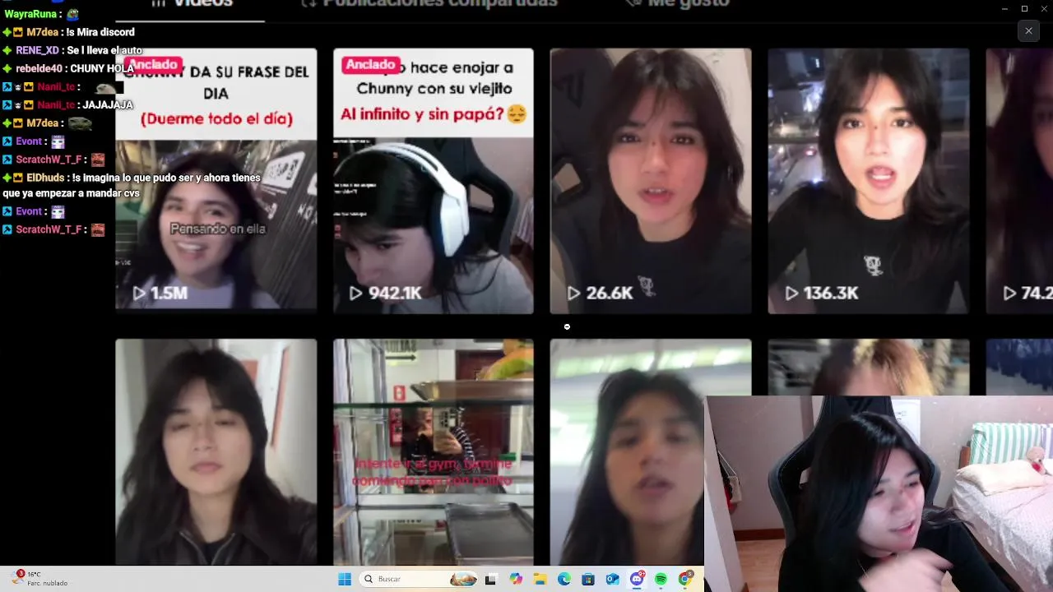Open Spotify from the taskbar
Image resolution: width=1053 pixels, height=592 pixels.
point(661,579)
